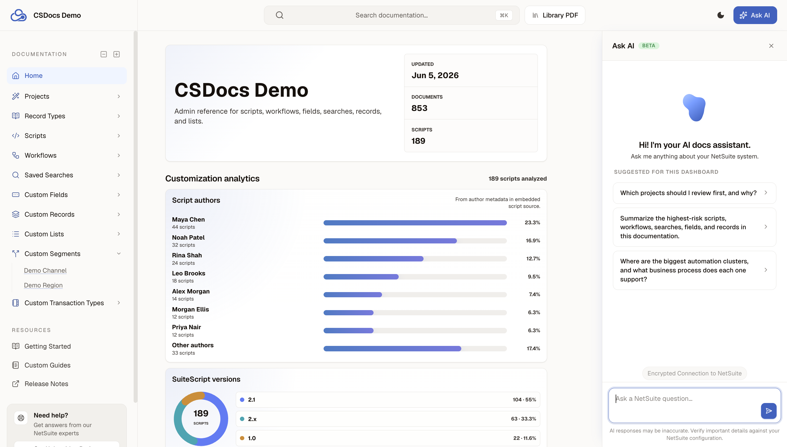787x447 pixels.
Task: Expand the Workflows section chevron
Action: [119, 155]
